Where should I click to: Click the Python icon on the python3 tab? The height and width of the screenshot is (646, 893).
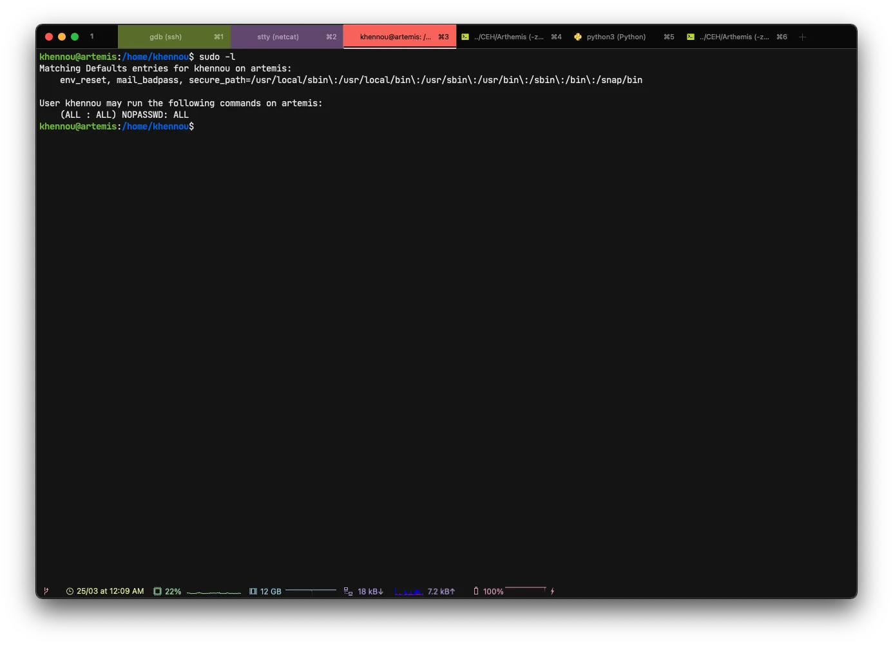pyautogui.click(x=578, y=37)
